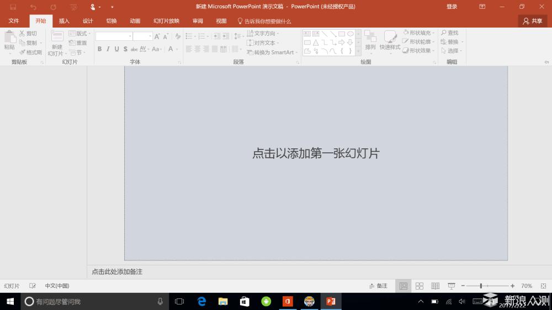Decrease list indent level
Image resolution: width=552 pixels, height=310 pixels.
pyautogui.click(x=217, y=36)
